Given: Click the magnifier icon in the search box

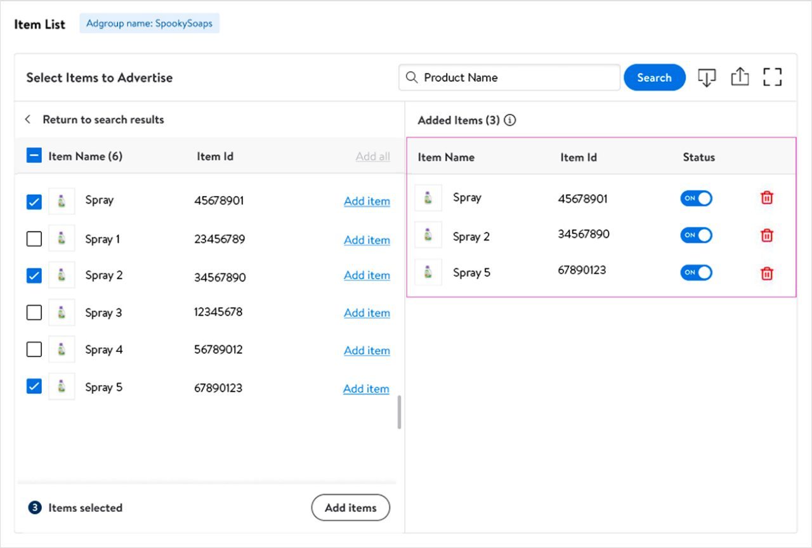Looking at the screenshot, I should pos(411,77).
